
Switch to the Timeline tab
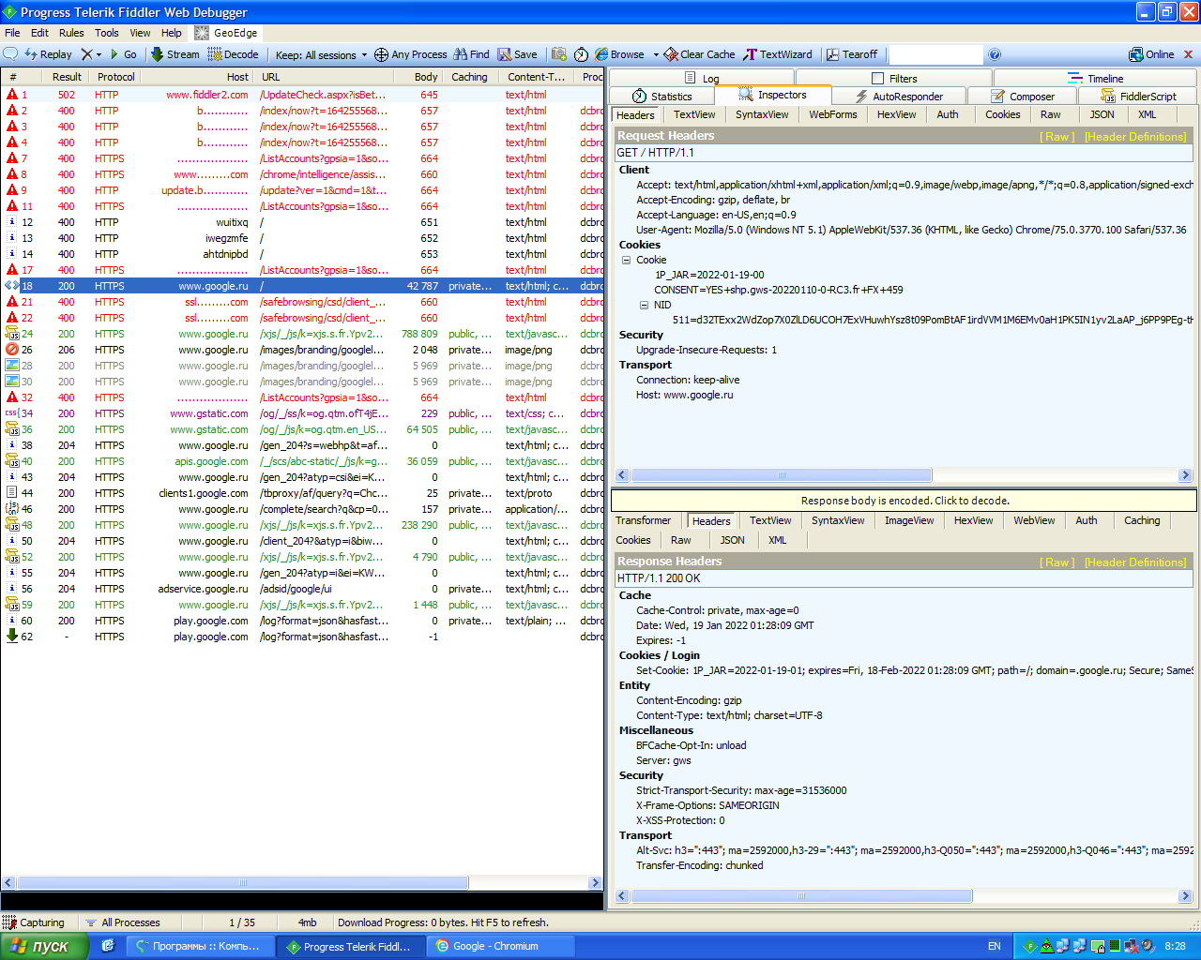click(x=1095, y=78)
